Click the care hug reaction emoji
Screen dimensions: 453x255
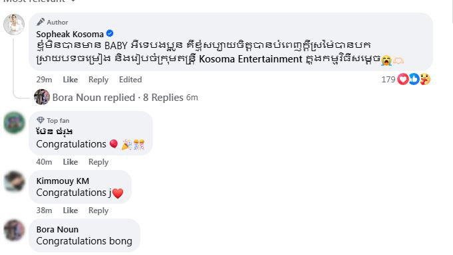tap(424, 79)
